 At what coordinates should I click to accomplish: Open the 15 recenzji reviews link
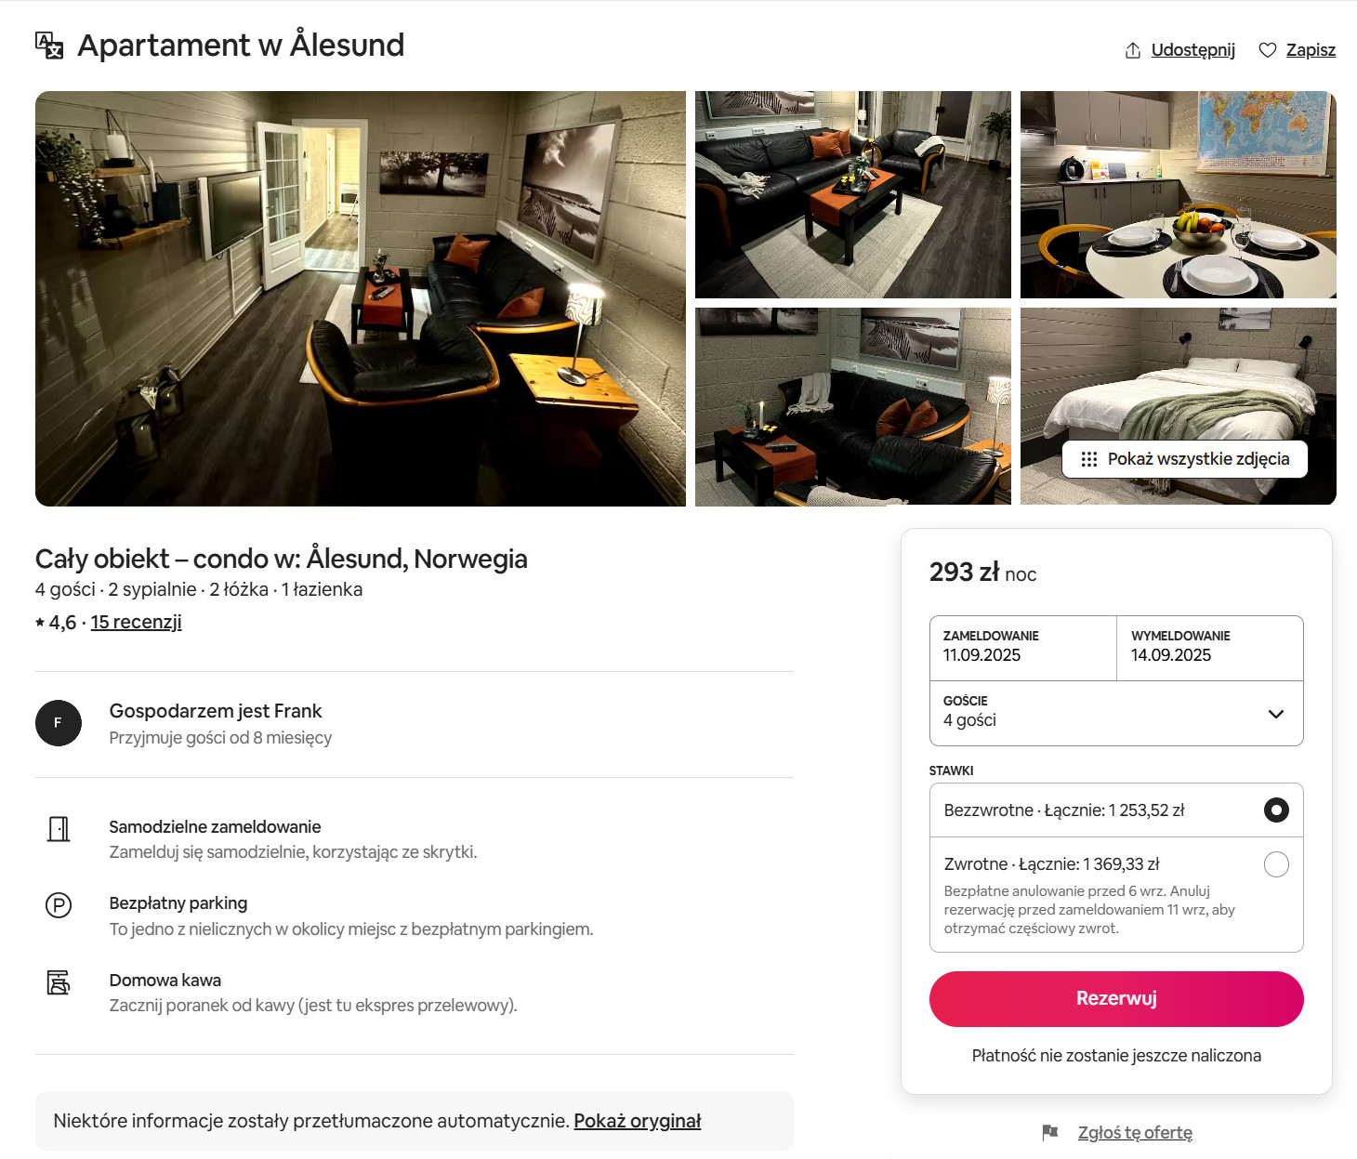(x=136, y=622)
